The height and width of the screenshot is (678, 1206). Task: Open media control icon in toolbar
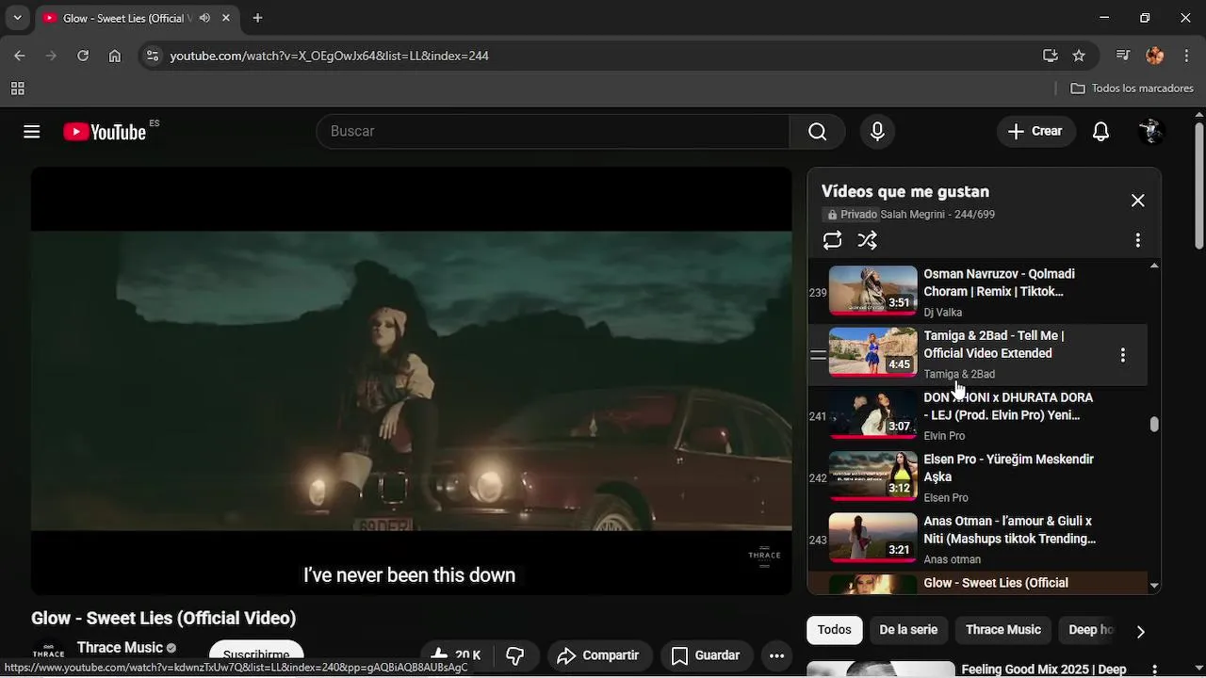1123,56
